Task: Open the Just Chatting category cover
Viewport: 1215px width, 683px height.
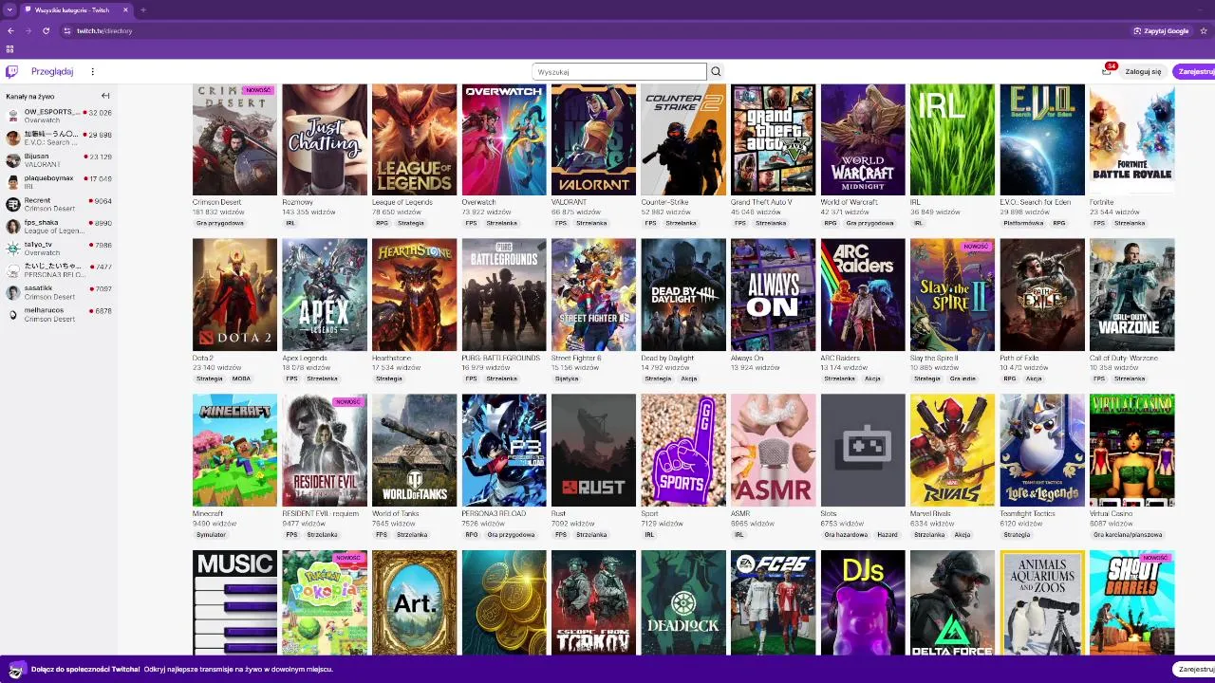Action: (325, 139)
